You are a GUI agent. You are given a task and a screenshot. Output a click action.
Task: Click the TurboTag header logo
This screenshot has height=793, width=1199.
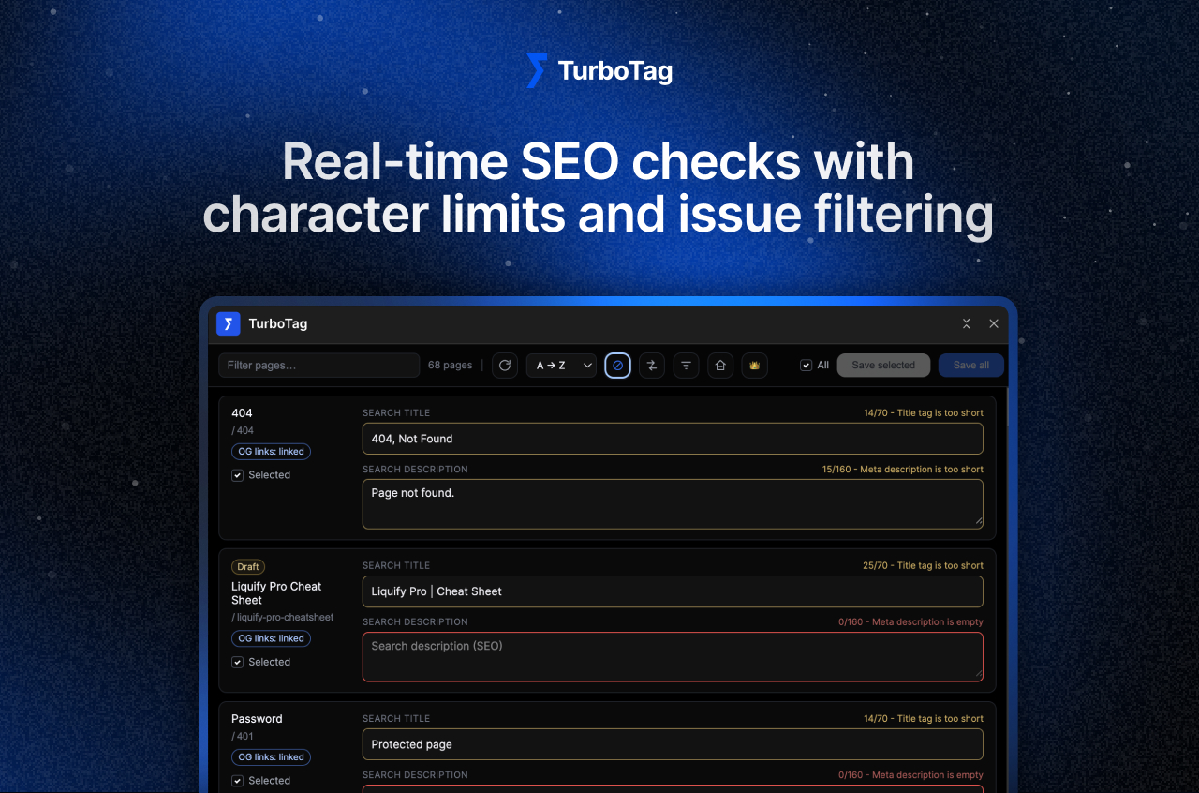pos(599,71)
